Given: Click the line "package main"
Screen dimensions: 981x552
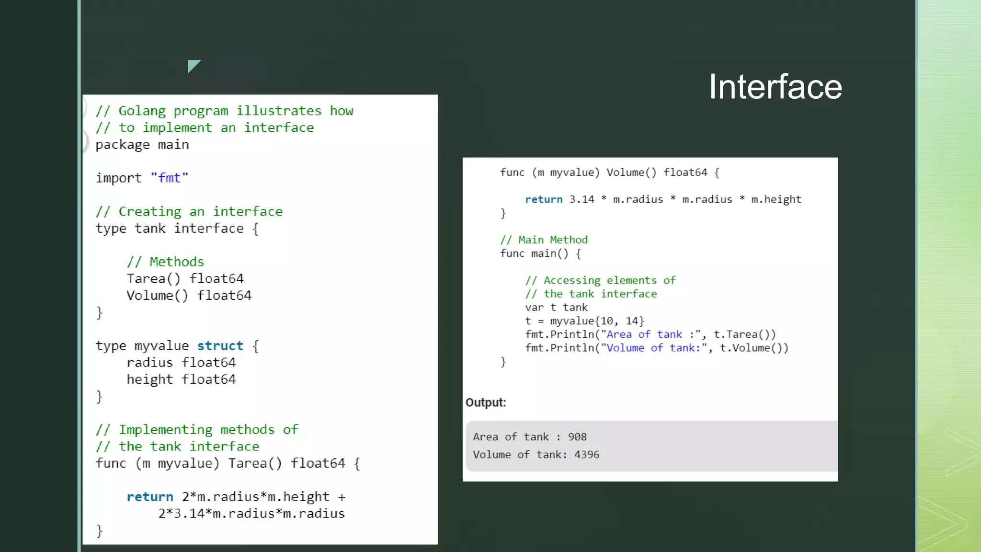Looking at the screenshot, I should pos(142,145).
